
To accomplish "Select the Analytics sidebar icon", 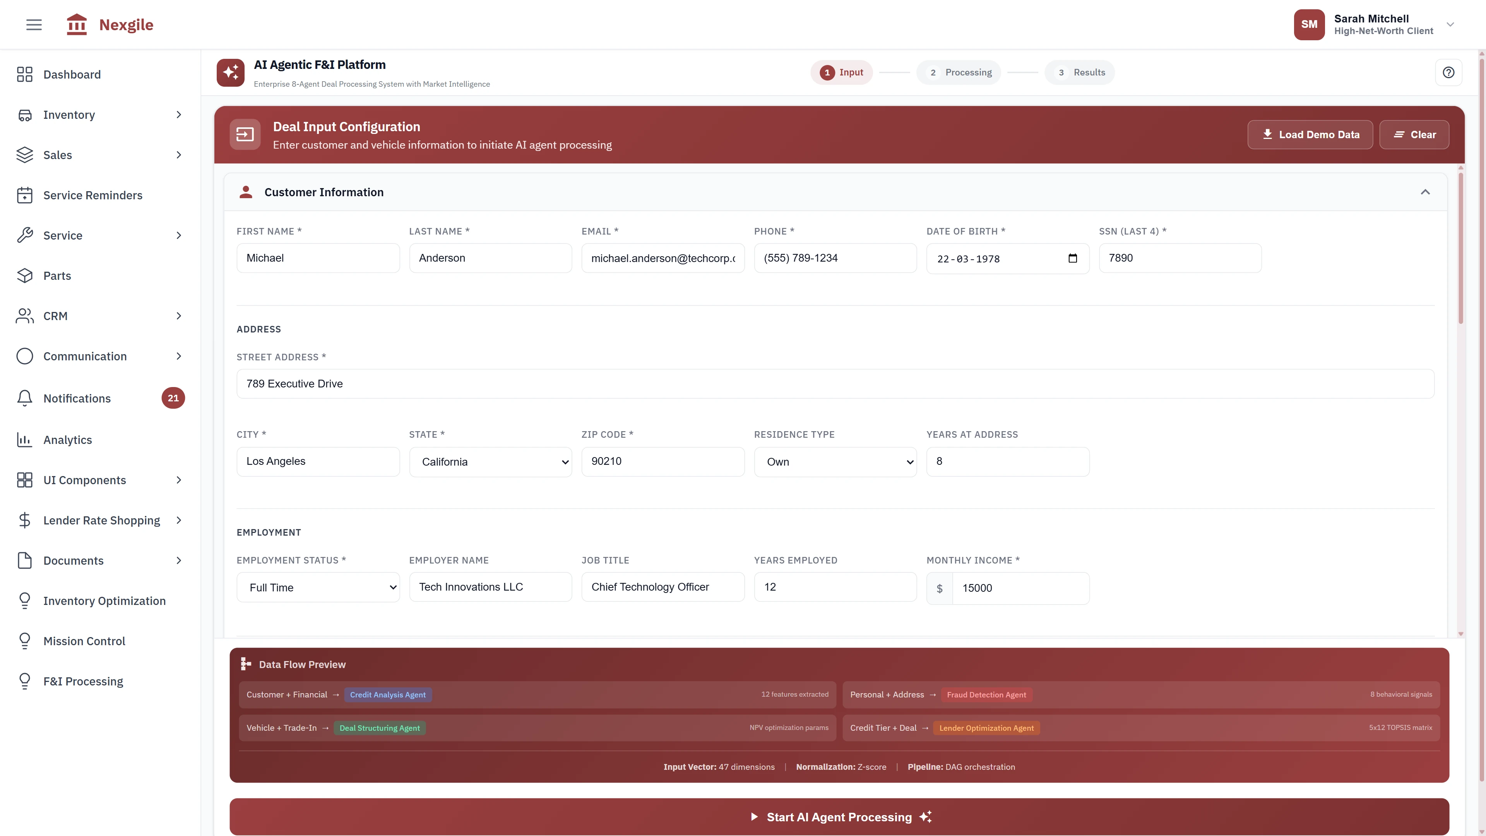I will tap(25, 440).
